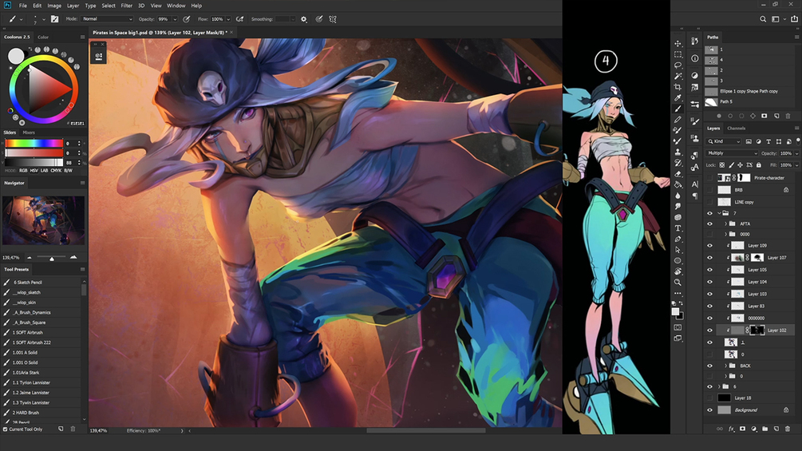Hide Layer 102 using its eye
802x451 pixels.
point(709,330)
